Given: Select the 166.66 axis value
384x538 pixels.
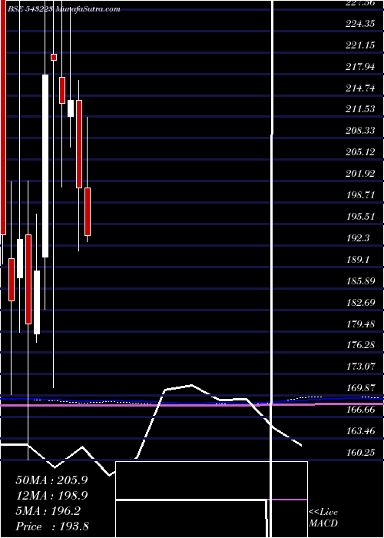Looking at the screenshot, I should click(360, 410).
